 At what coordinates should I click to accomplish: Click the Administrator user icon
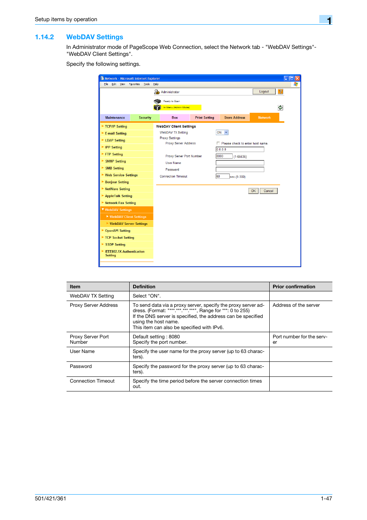(x=157, y=92)
